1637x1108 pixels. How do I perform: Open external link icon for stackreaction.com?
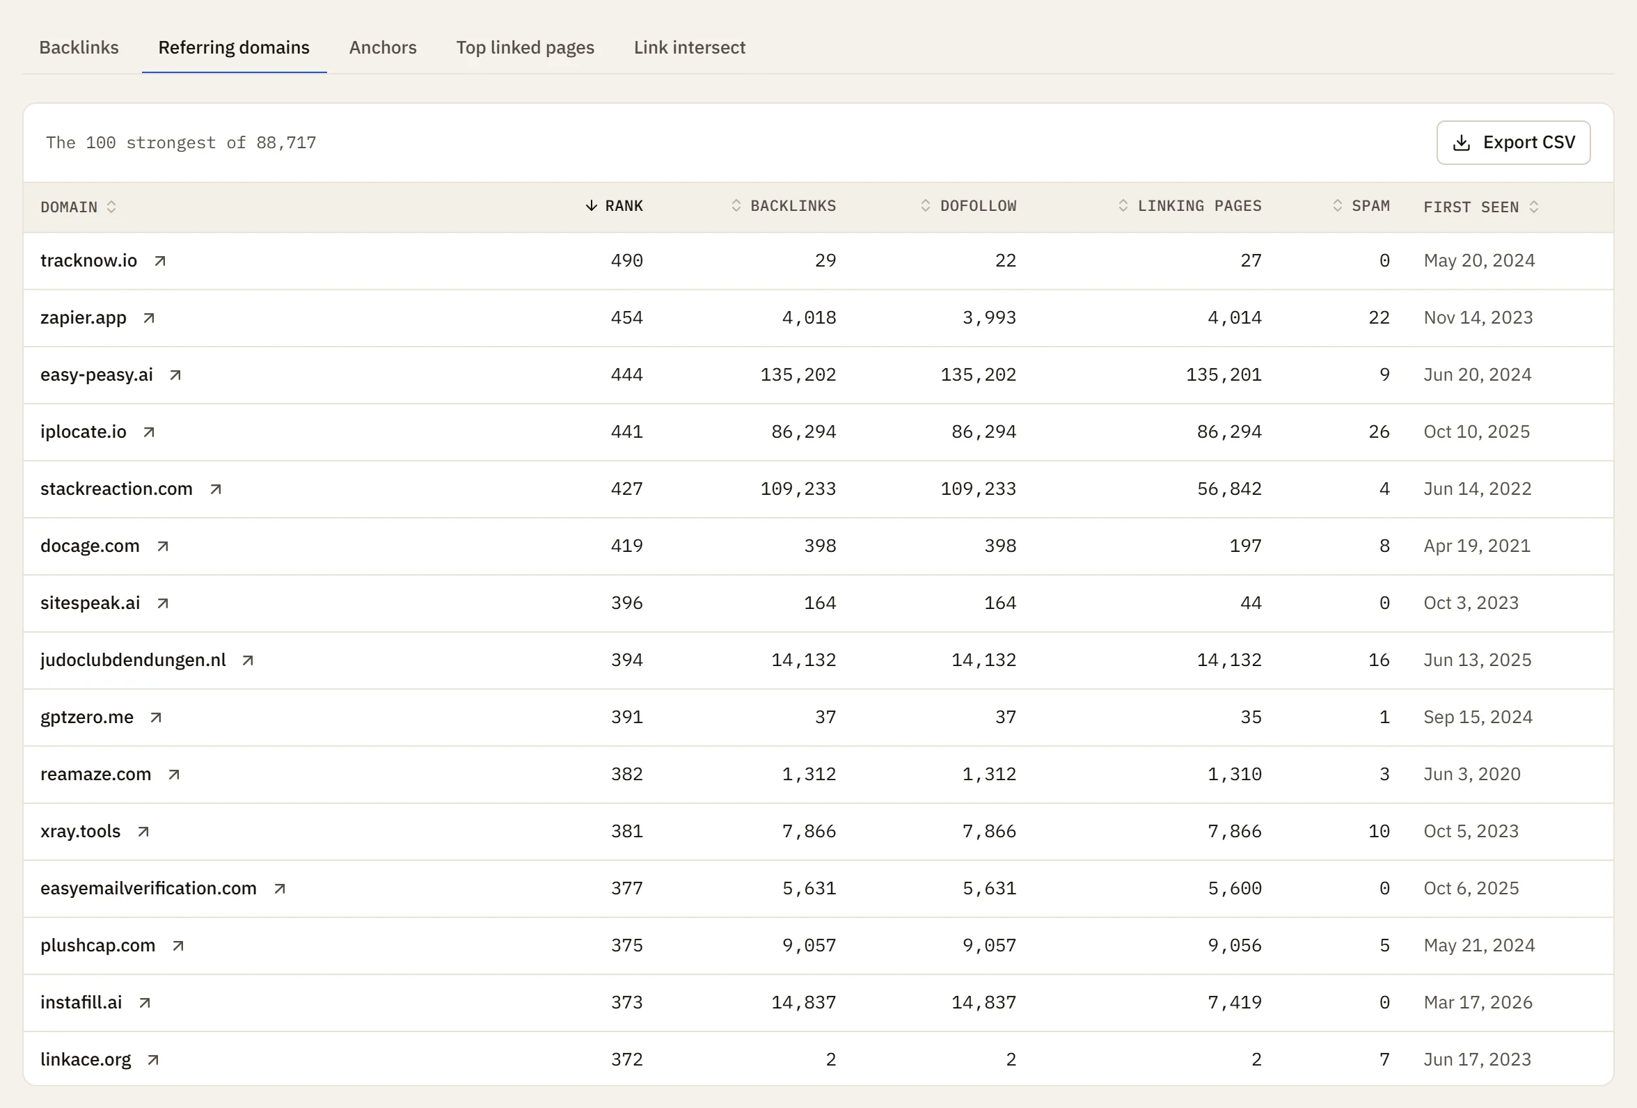click(x=216, y=489)
